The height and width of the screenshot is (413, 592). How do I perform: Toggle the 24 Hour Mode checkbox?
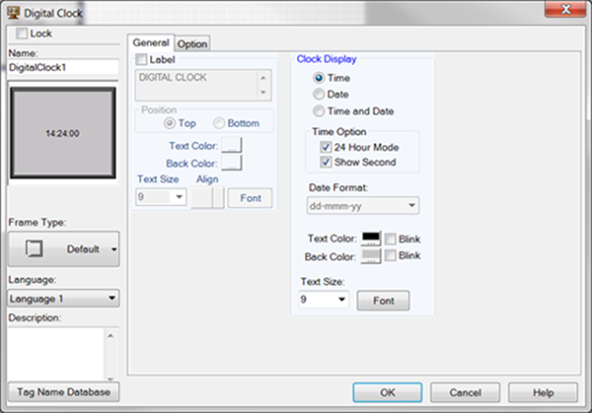coord(327,147)
